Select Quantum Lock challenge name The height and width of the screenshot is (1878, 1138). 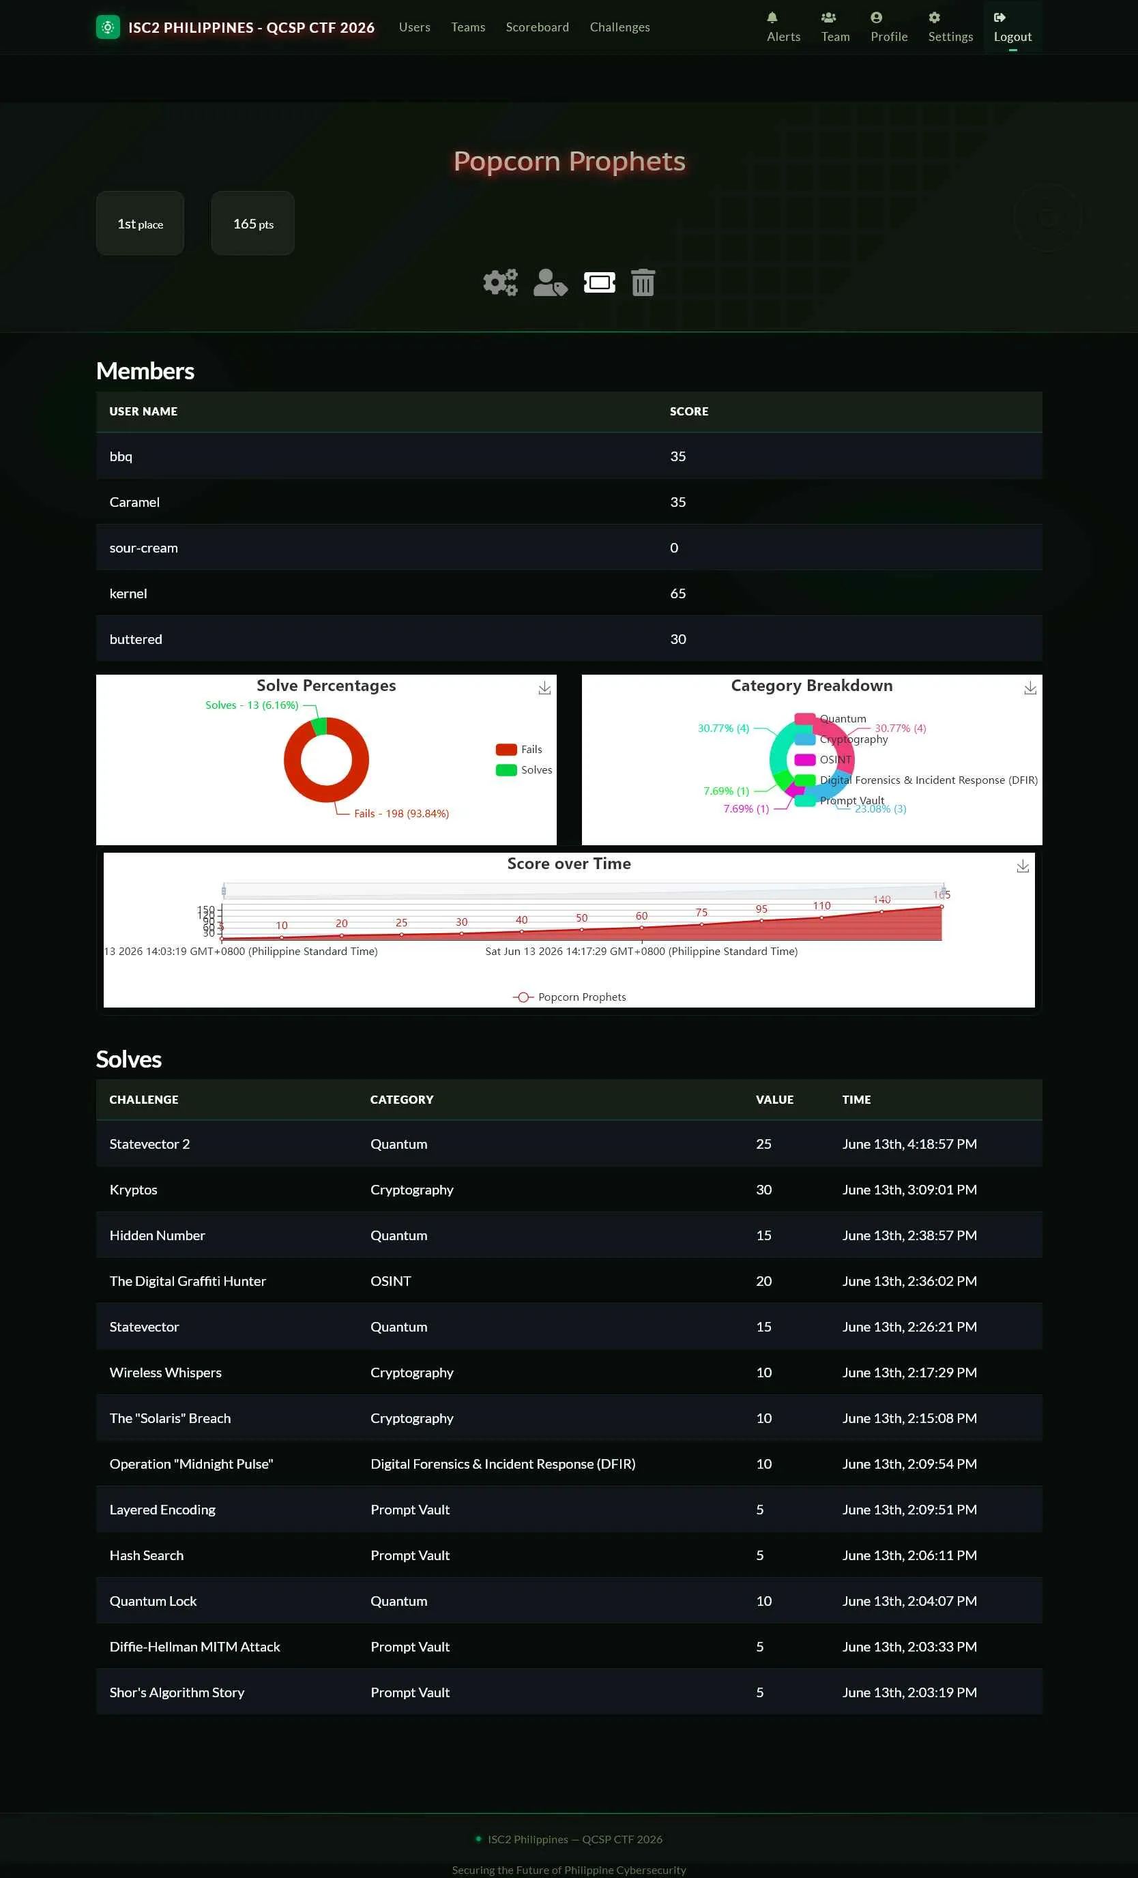(152, 1601)
